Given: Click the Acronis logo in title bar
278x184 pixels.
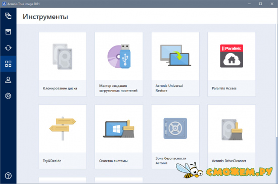Looking at the screenshot, I should (x=4, y=4).
